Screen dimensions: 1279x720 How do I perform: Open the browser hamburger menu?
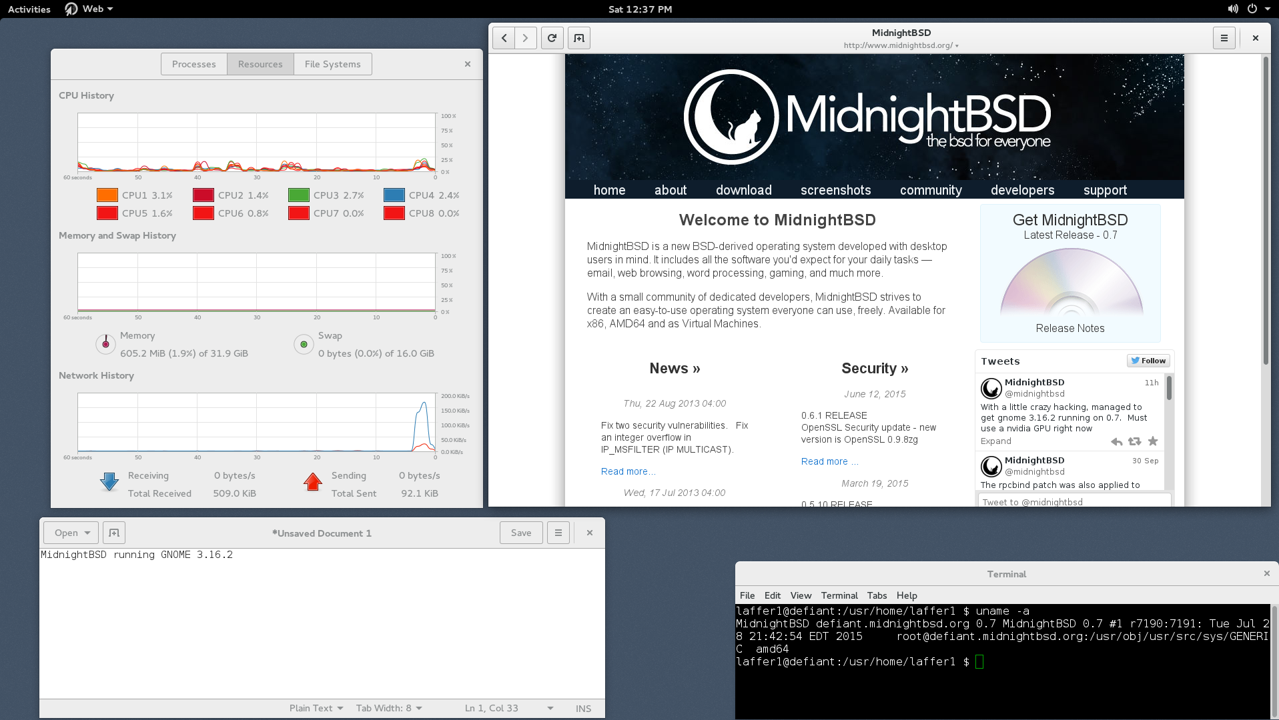tap(1224, 38)
